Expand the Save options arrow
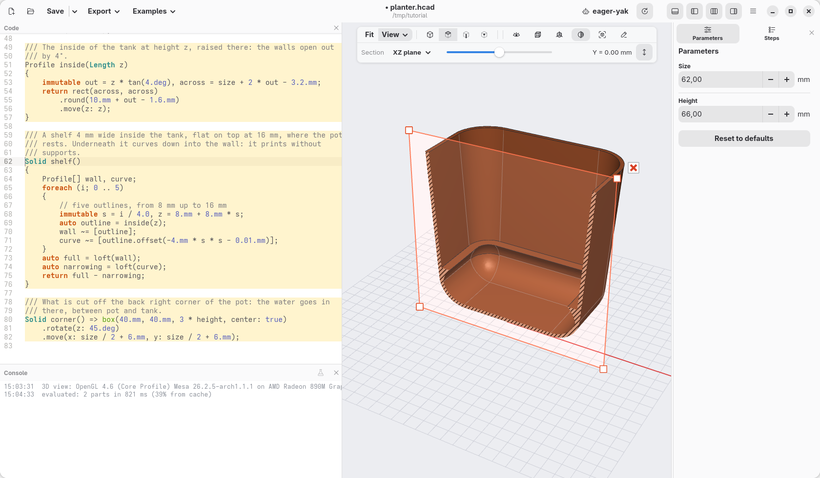The image size is (820, 478). click(x=75, y=11)
